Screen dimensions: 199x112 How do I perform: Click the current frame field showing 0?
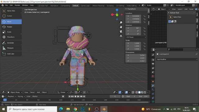click(x=115, y=96)
